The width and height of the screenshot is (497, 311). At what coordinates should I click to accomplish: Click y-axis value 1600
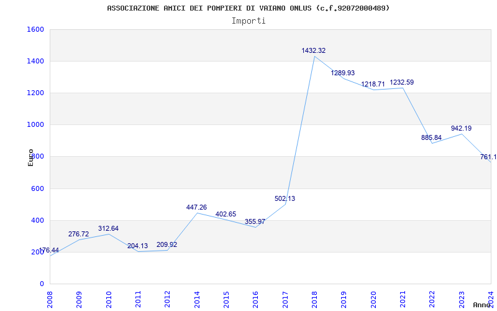pyautogui.click(x=35, y=29)
